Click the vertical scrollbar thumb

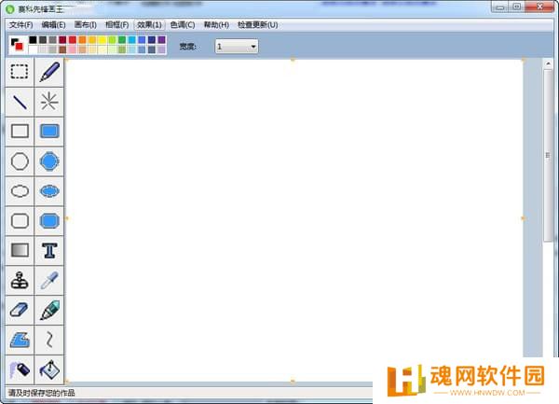click(548, 156)
